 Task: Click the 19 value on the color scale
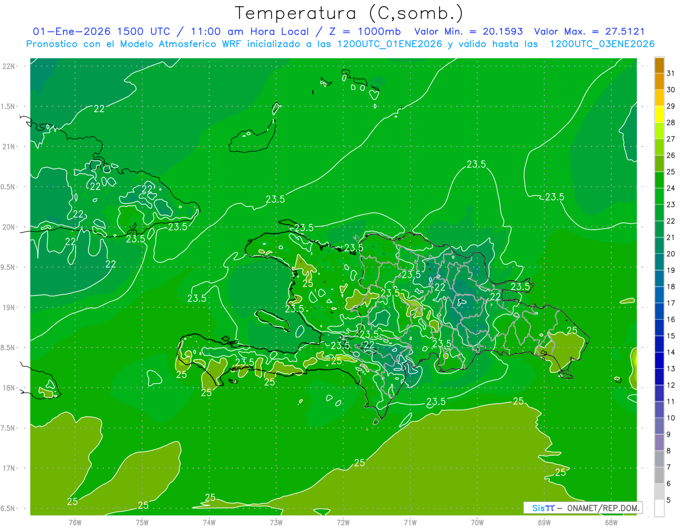(671, 270)
